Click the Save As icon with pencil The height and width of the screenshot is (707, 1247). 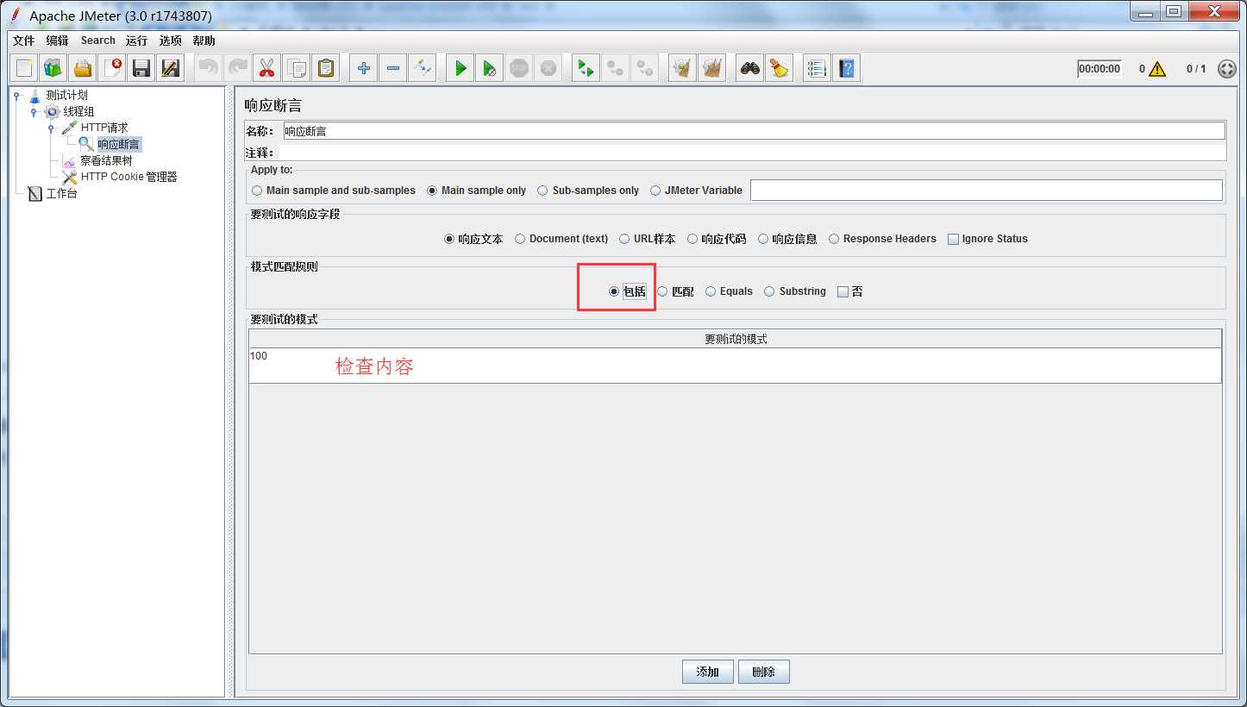pyautogui.click(x=171, y=68)
